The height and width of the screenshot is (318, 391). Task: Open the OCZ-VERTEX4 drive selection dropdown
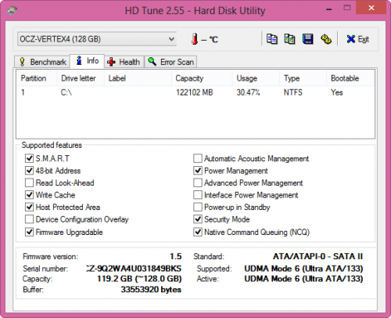[x=97, y=39]
